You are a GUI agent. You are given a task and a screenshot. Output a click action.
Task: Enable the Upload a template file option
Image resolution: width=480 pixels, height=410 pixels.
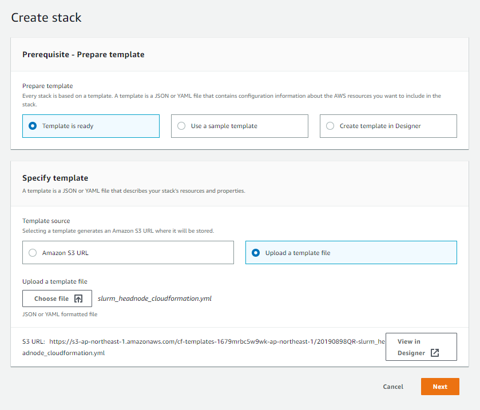256,252
